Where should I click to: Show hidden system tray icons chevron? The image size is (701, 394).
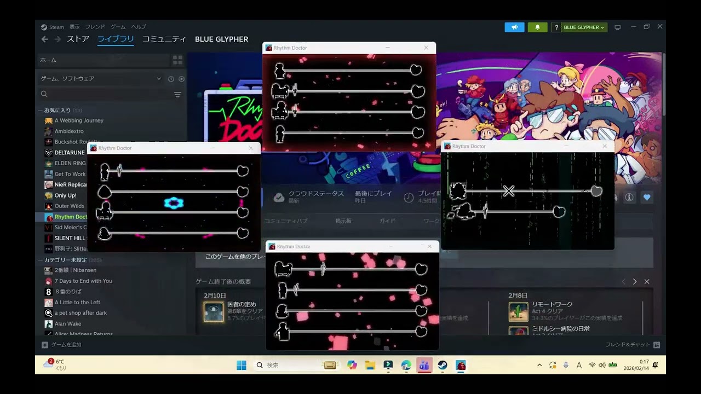[539, 365]
